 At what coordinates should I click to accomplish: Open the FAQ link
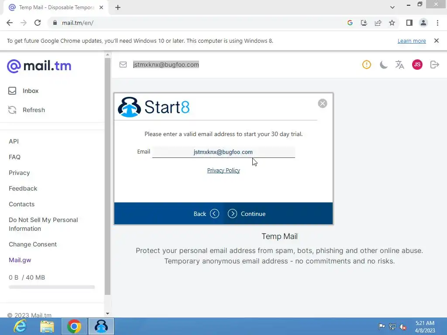pos(14,157)
